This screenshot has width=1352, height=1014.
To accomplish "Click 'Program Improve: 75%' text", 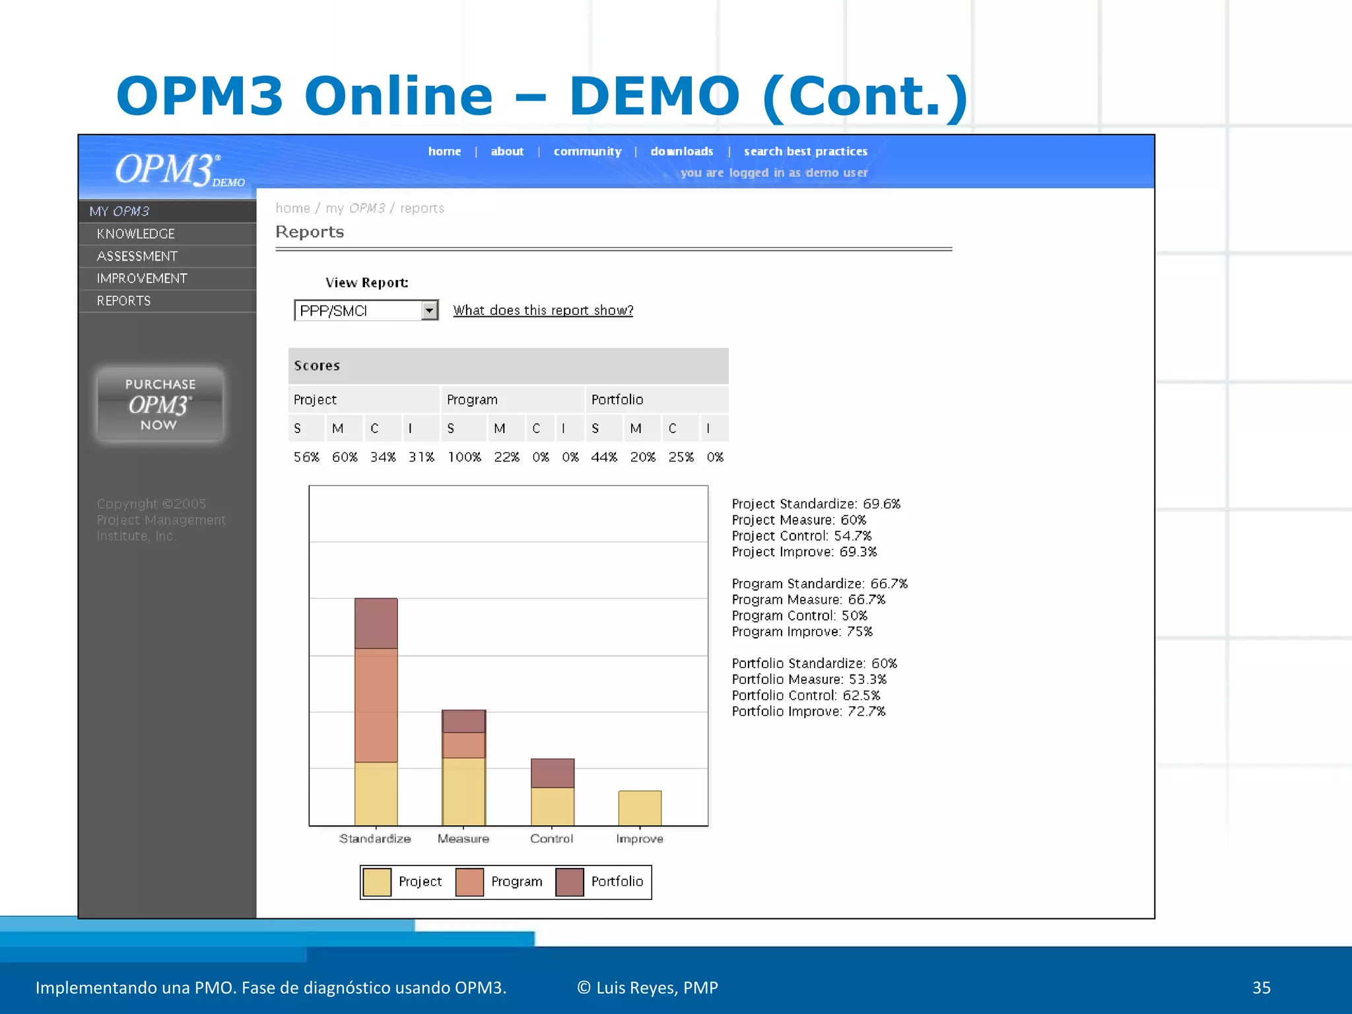I will [802, 631].
